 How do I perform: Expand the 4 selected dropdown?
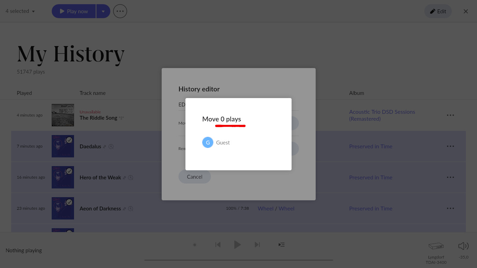(20, 11)
